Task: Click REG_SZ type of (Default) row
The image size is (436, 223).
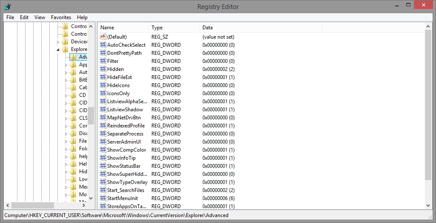Action: coord(160,37)
